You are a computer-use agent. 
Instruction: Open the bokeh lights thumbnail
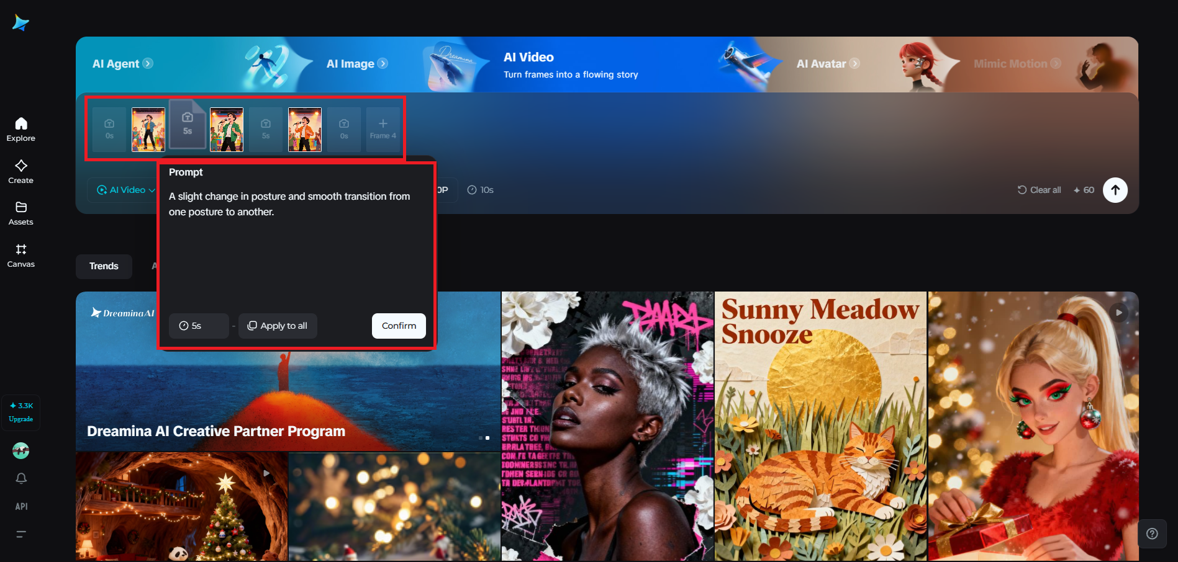point(394,507)
